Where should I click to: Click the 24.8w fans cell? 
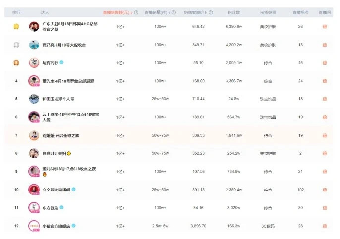(234, 99)
